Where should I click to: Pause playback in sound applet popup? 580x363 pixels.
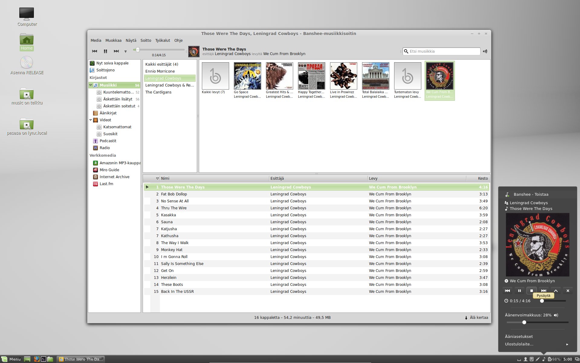point(520,291)
